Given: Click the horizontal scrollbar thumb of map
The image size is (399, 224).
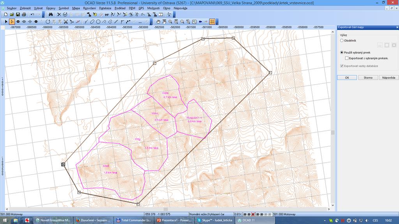Looking at the screenshot, I should [x=166, y=209].
